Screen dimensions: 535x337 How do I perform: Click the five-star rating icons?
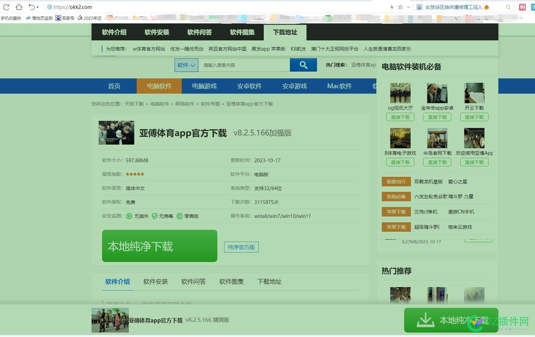[x=135, y=174]
